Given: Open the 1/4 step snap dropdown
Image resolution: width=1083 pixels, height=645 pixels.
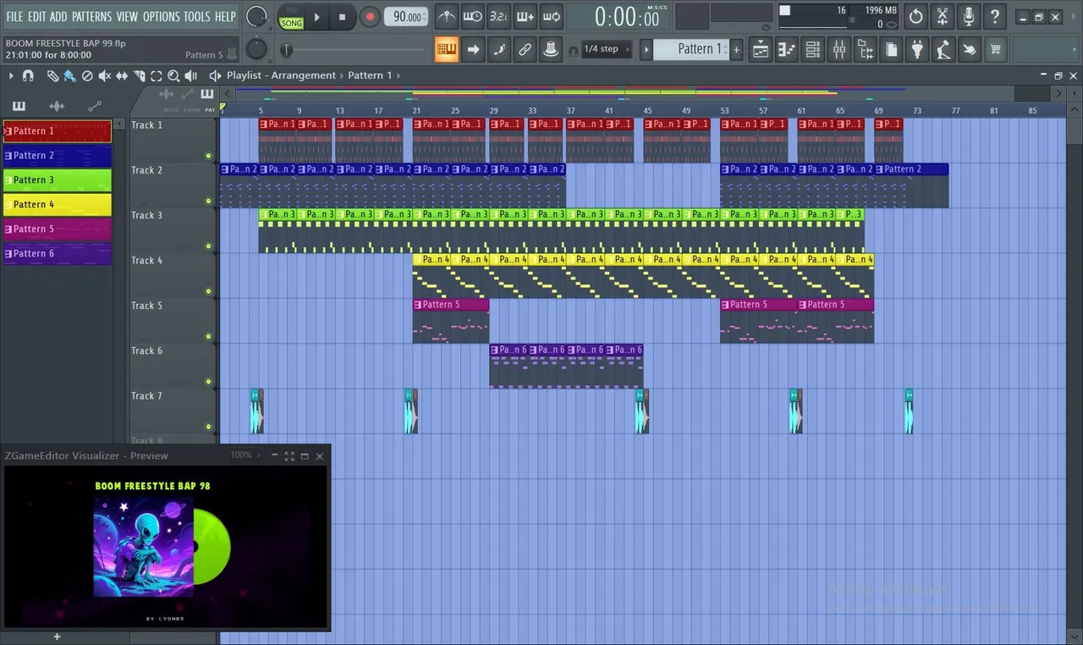Looking at the screenshot, I should tap(607, 49).
